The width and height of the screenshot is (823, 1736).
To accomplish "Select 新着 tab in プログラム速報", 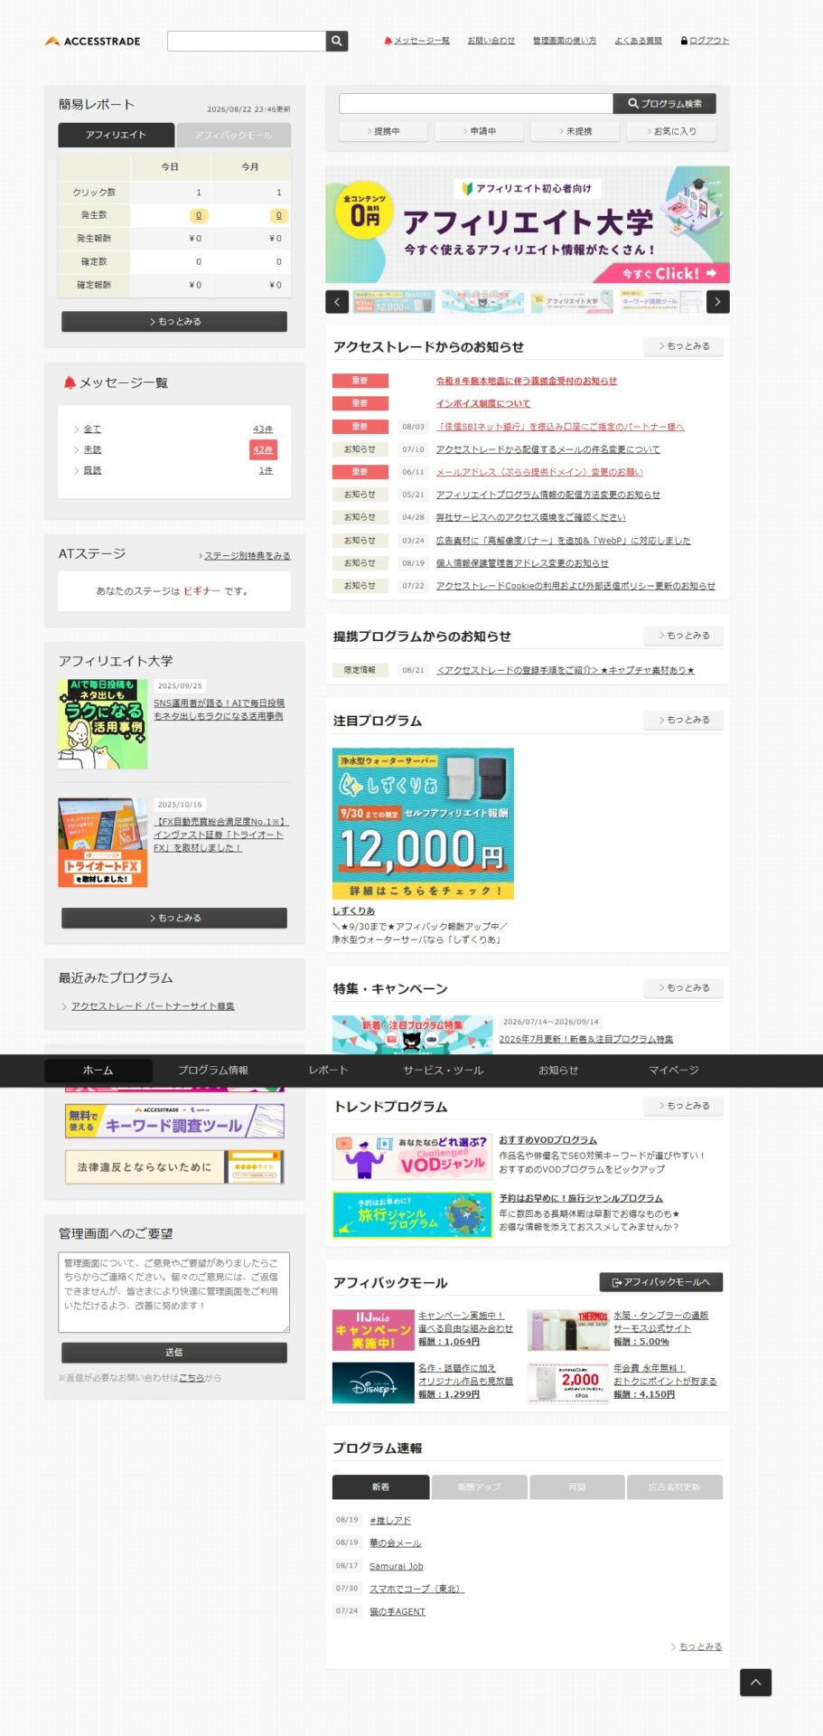I will (380, 1487).
